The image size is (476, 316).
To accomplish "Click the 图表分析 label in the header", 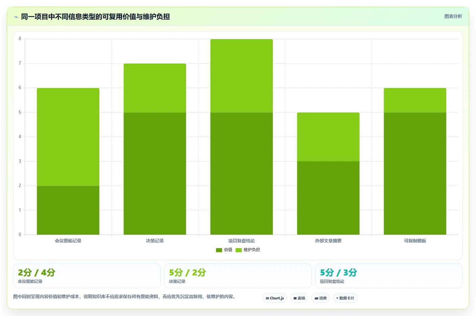I will click(453, 16).
